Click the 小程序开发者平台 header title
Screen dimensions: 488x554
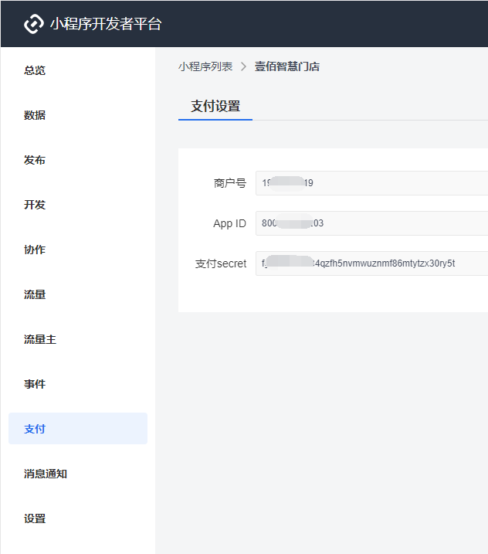(106, 24)
